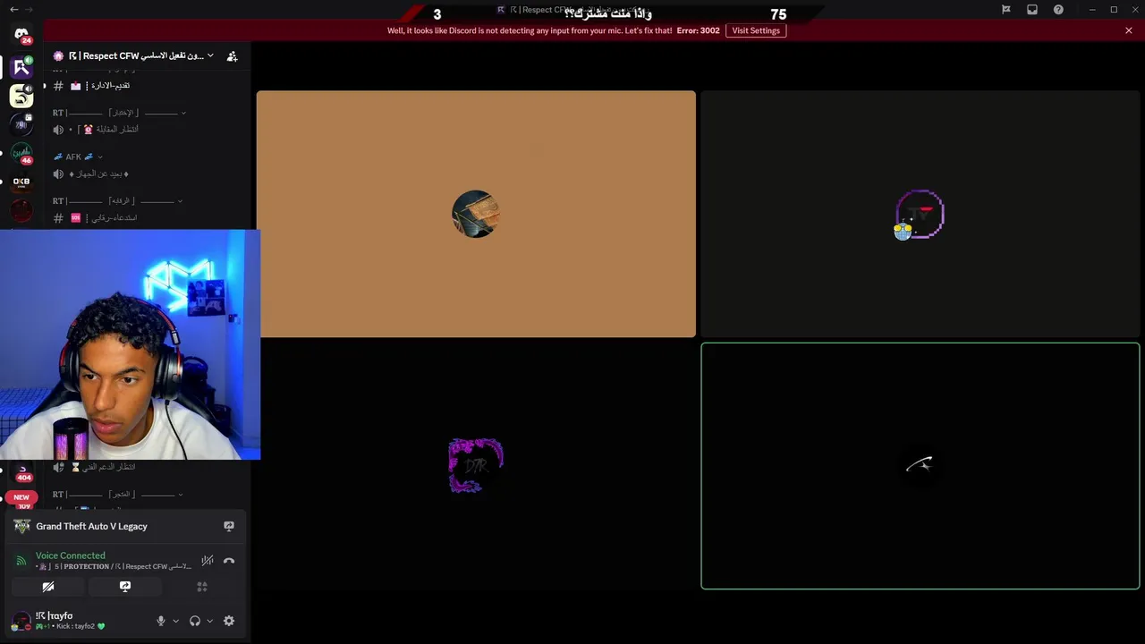
Task: Navigate back with the left arrow
Action: (x=13, y=9)
